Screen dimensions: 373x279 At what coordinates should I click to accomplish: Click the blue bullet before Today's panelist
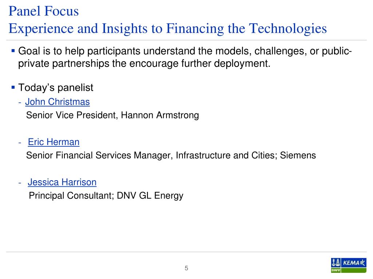pyautogui.click(x=13, y=87)
